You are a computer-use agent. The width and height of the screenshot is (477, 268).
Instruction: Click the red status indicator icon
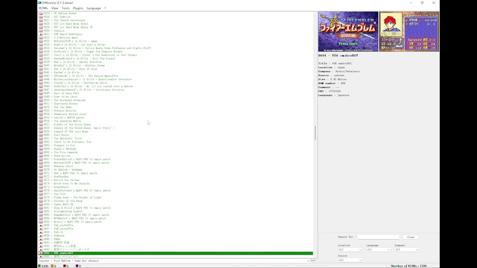64,266
